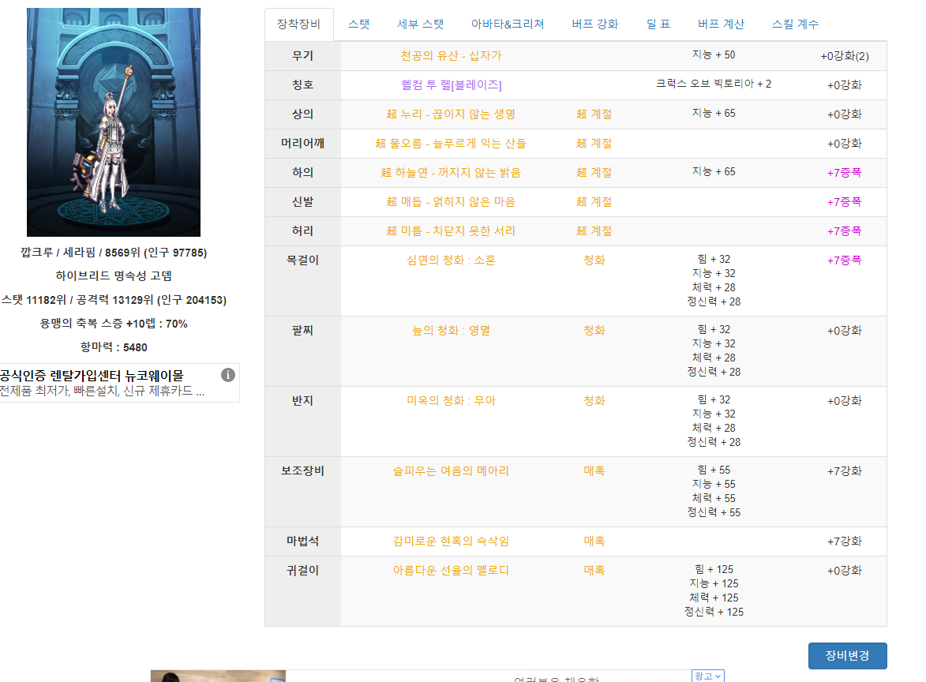Open the 버프 계산 tab
The width and height of the screenshot is (926, 682).
(721, 24)
